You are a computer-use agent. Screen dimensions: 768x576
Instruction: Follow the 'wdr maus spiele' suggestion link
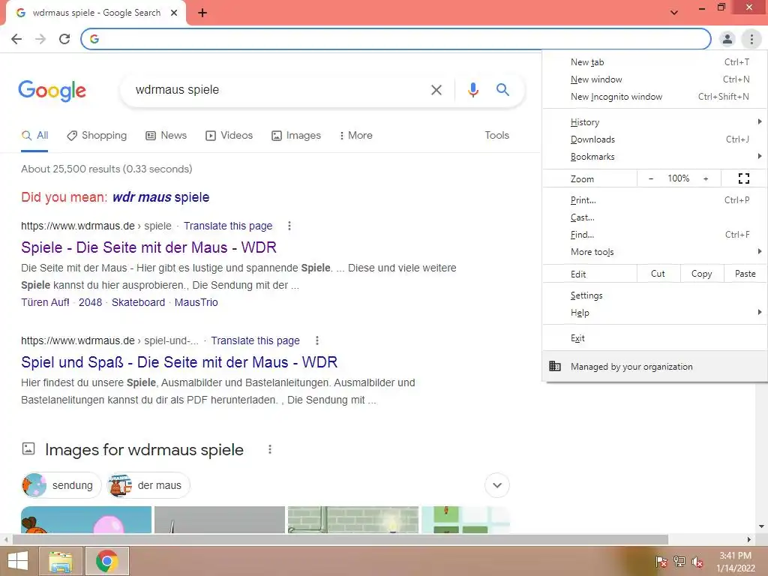pos(160,197)
